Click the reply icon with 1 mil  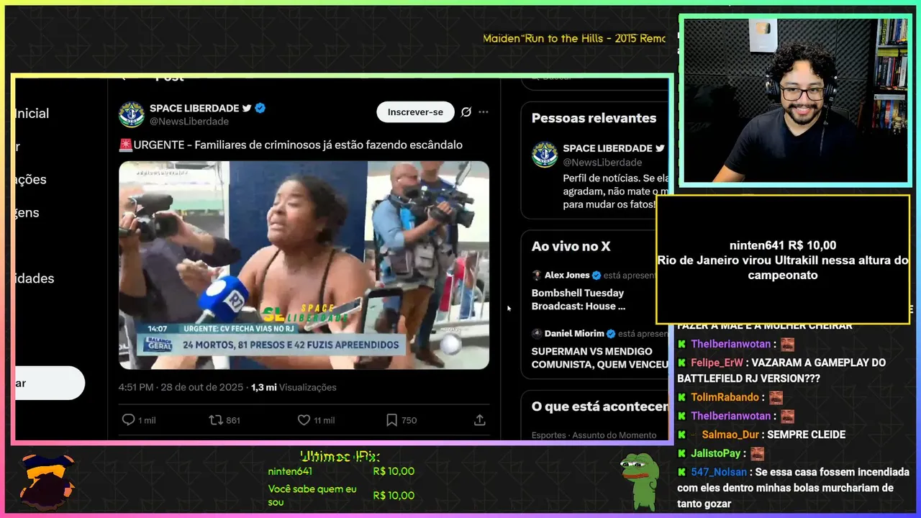(x=128, y=420)
